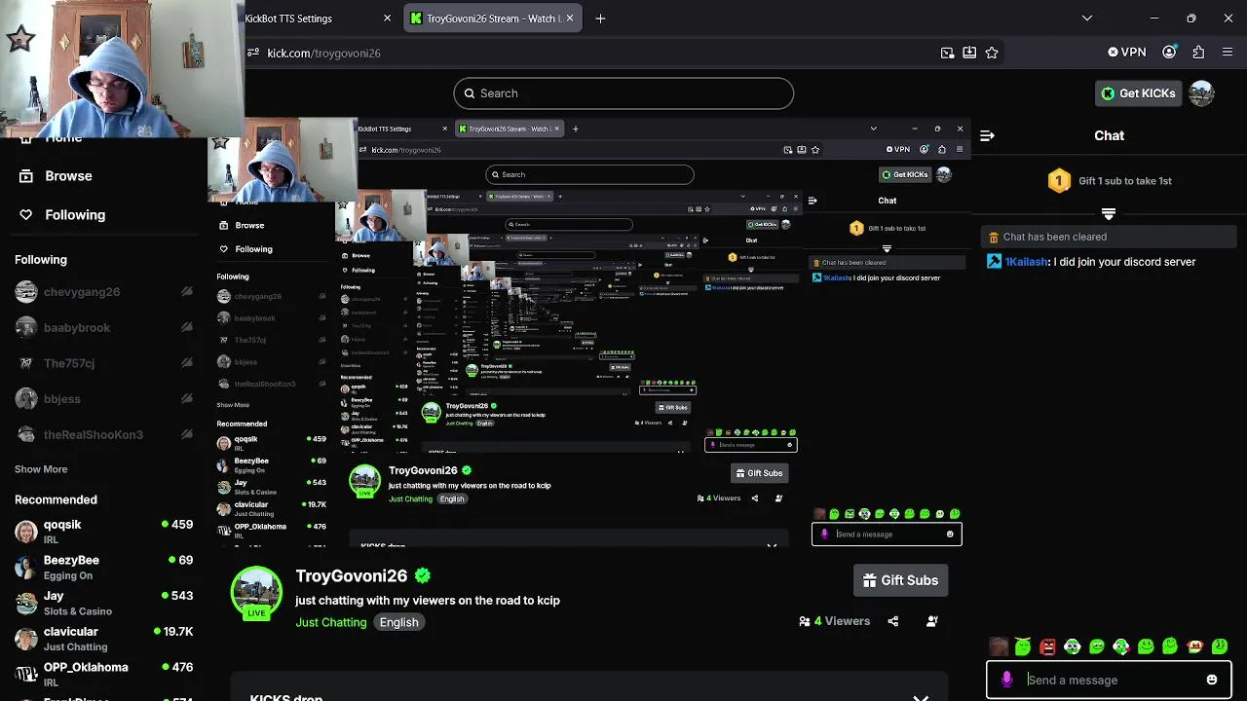The height and width of the screenshot is (701, 1247).
Task: Open outermost recommended channel OPP_Oklahoma
Action: tap(103, 674)
